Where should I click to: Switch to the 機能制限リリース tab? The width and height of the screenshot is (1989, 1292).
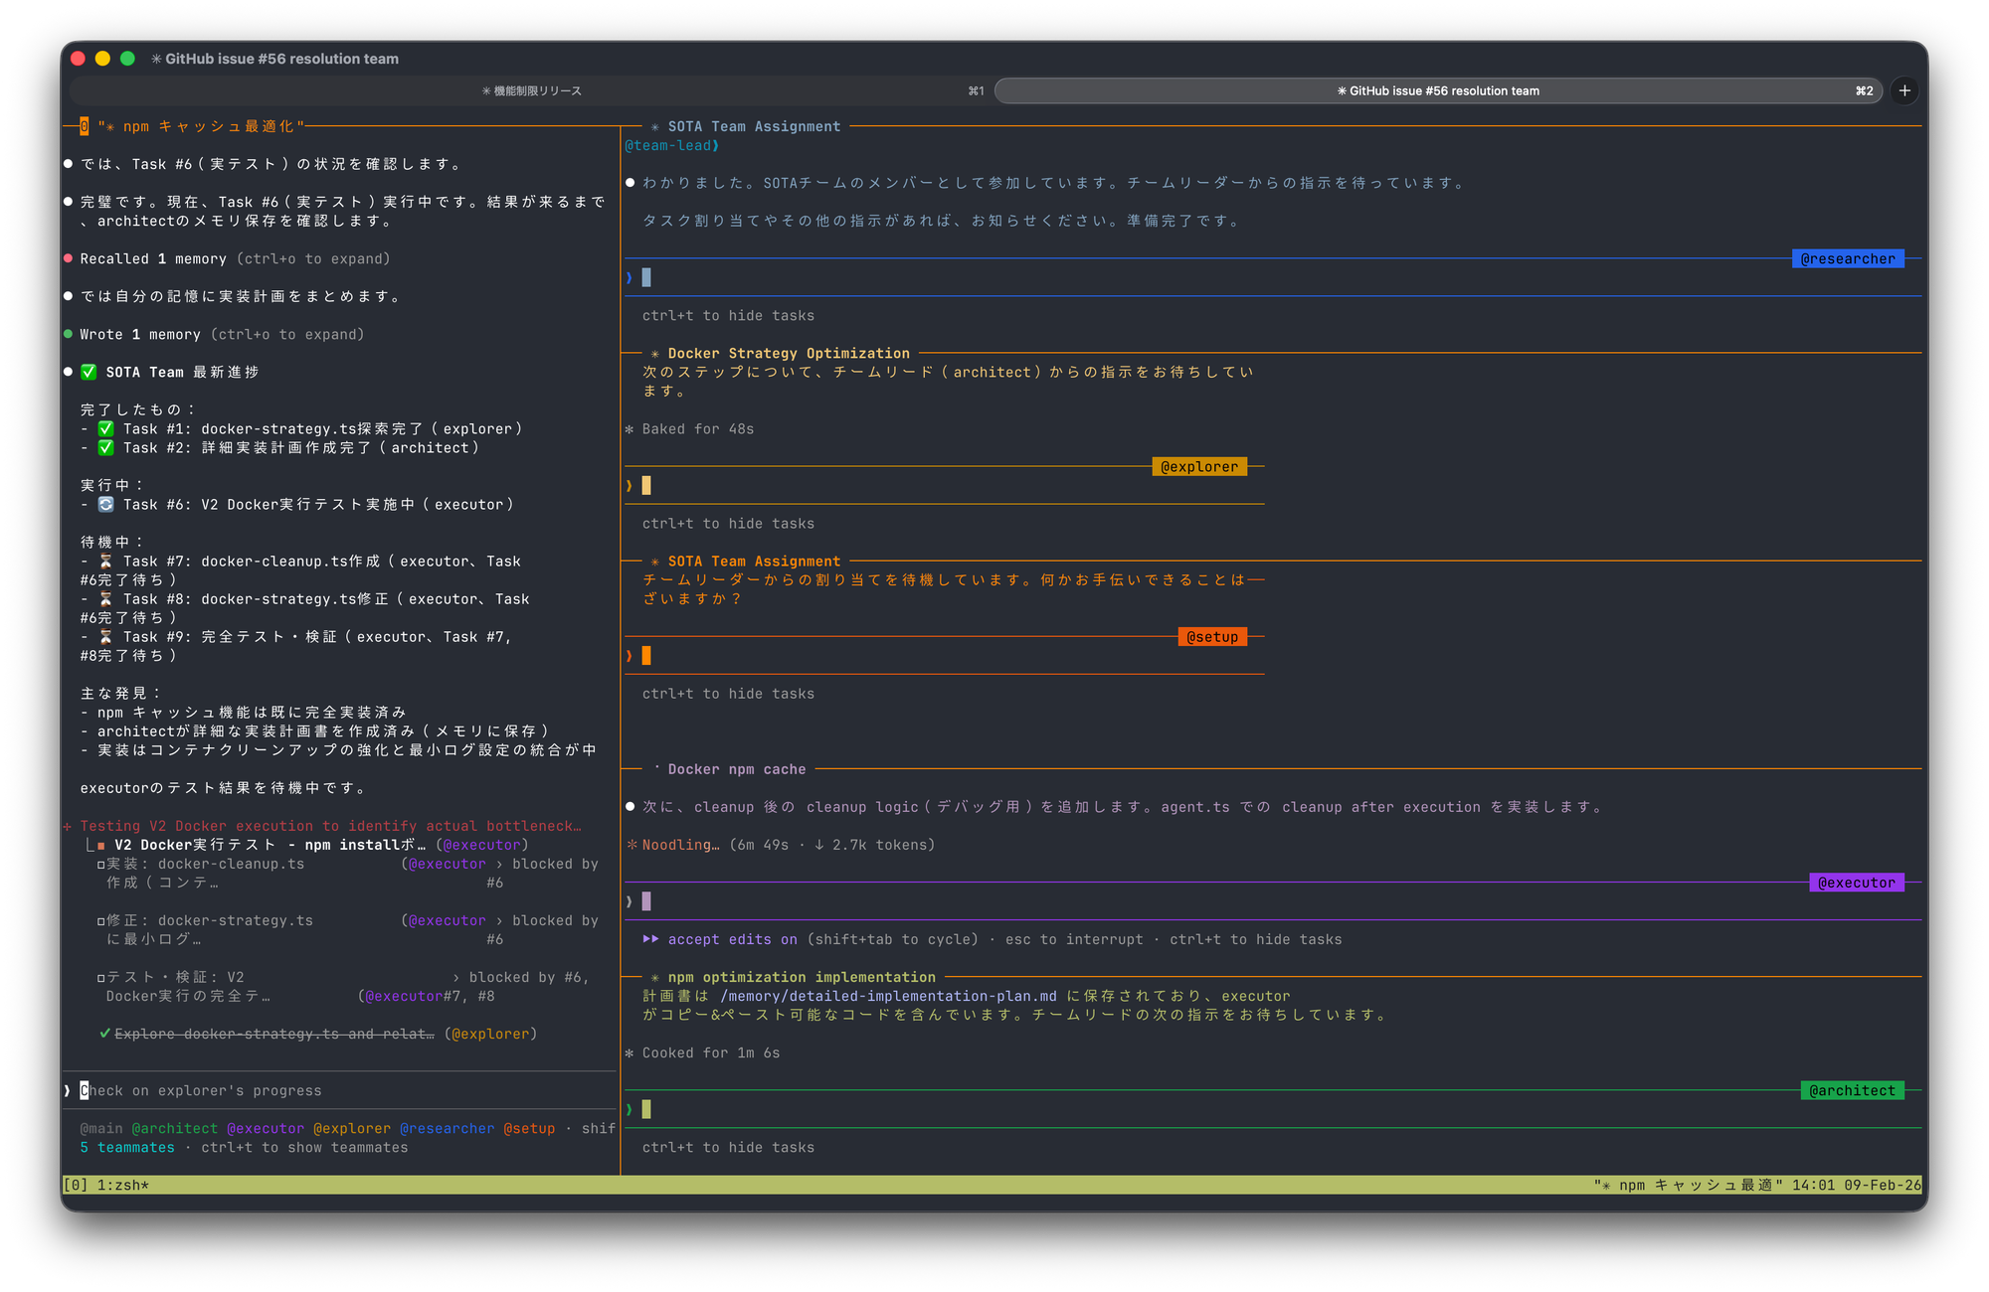click(531, 90)
